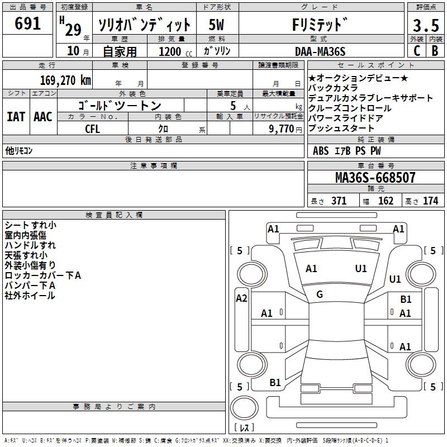447x447 pixels.
Task: Select the [レス] spare tire label
Action: [244, 427]
